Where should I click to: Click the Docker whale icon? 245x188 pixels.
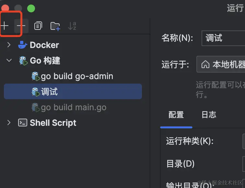click(x=22, y=45)
